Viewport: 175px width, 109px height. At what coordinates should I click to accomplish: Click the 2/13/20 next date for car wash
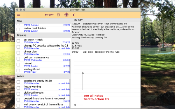pyautogui.click(x=66, y=42)
